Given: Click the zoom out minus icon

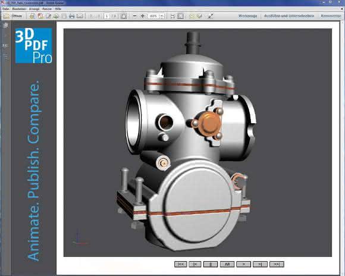Looking at the screenshot, I should [135, 16].
